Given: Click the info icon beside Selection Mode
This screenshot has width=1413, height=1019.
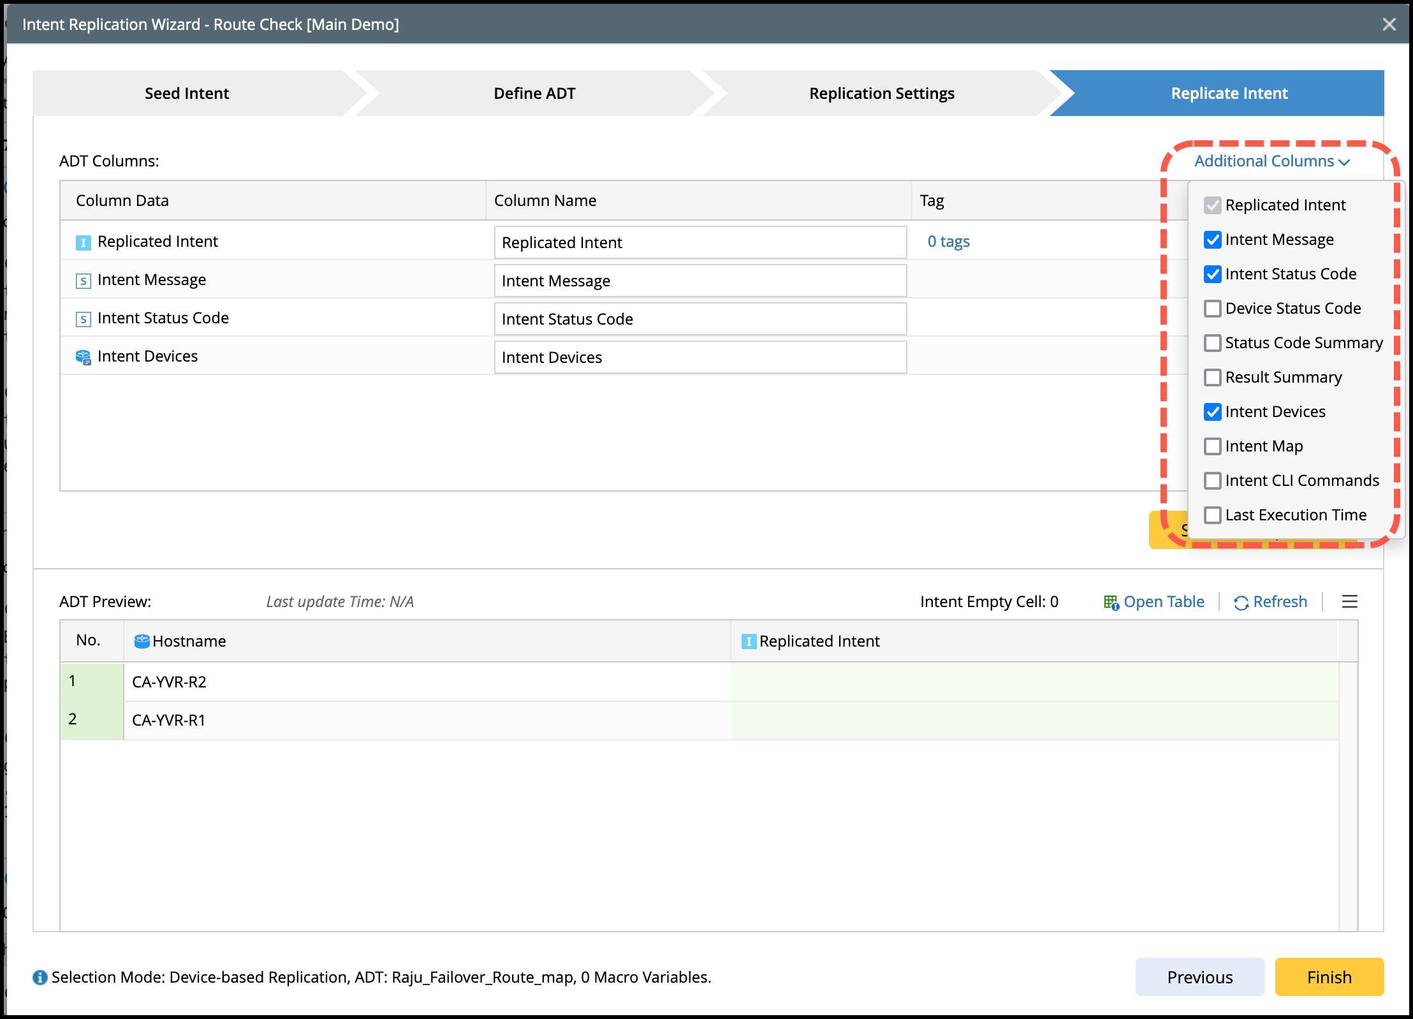Looking at the screenshot, I should tap(40, 977).
